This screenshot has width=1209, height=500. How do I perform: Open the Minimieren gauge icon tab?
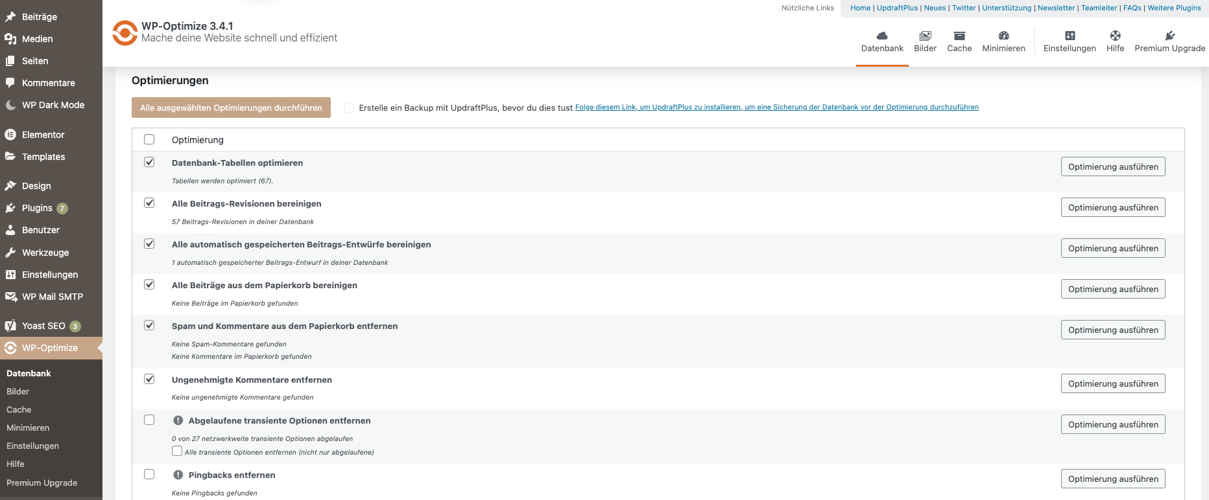point(1003,36)
